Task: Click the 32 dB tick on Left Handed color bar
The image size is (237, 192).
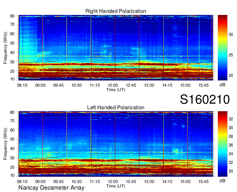Action: [231, 119]
